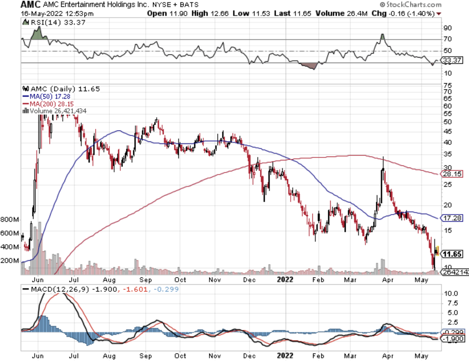Click the yellow-highlighted latest candle
The image size is (469, 361).
click(x=438, y=250)
